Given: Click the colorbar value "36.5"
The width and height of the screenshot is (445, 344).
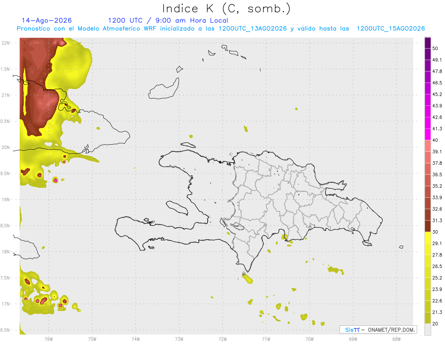Looking at the screenshot, I should [437, 174].
